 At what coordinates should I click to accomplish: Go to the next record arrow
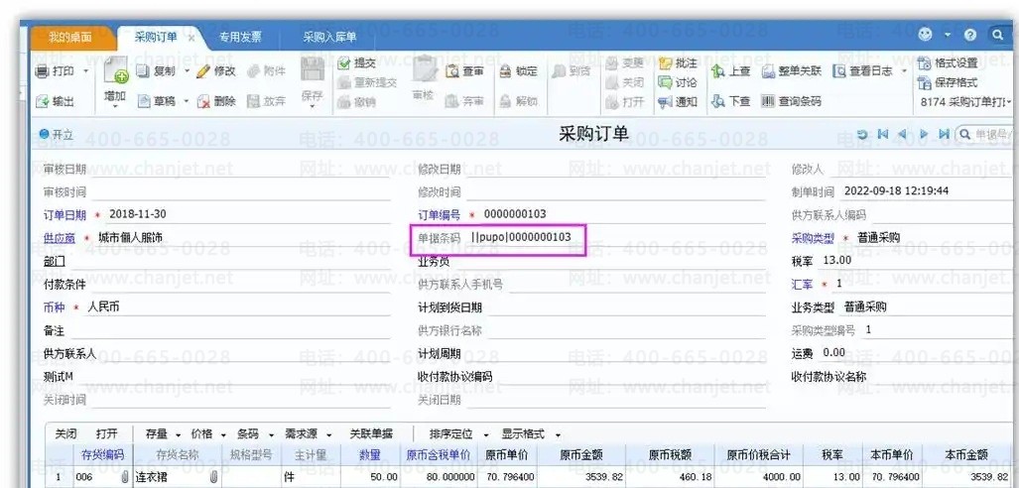click(x=924, y=134)
